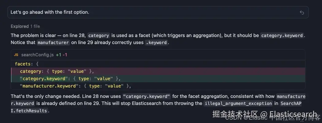Select the added green "category.keyword" line

pyautogui.click(x=158, y=79)
